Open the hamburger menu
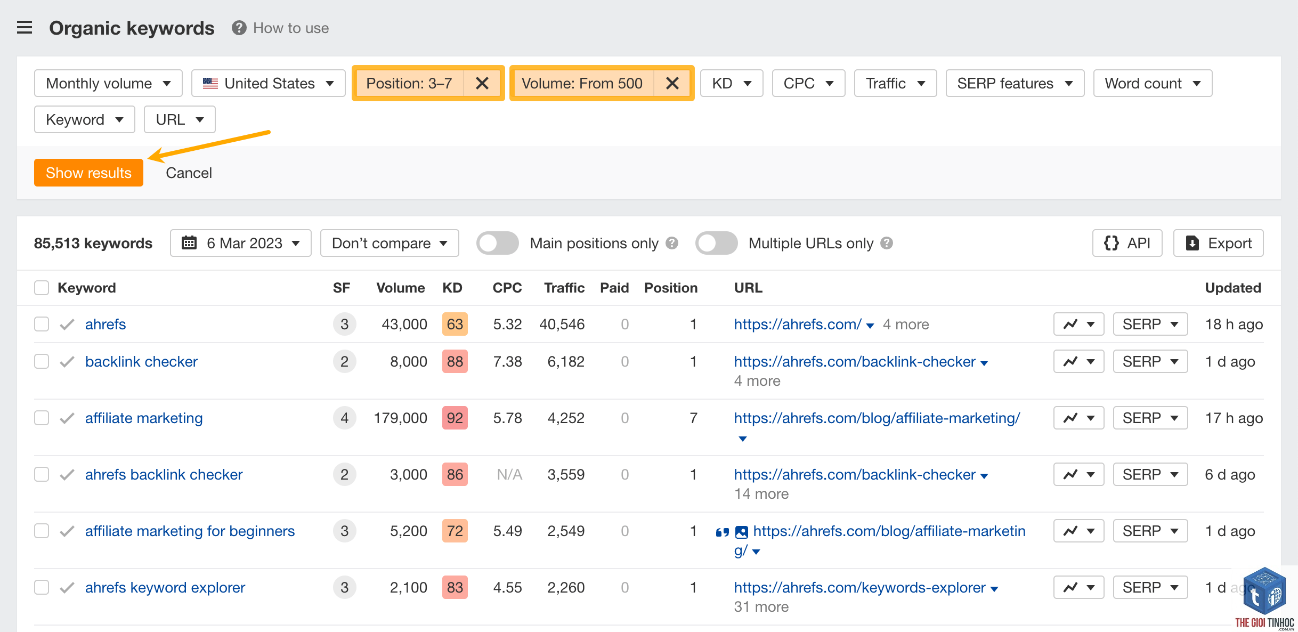The image size is (1298, 632). (x=25, y=28)
